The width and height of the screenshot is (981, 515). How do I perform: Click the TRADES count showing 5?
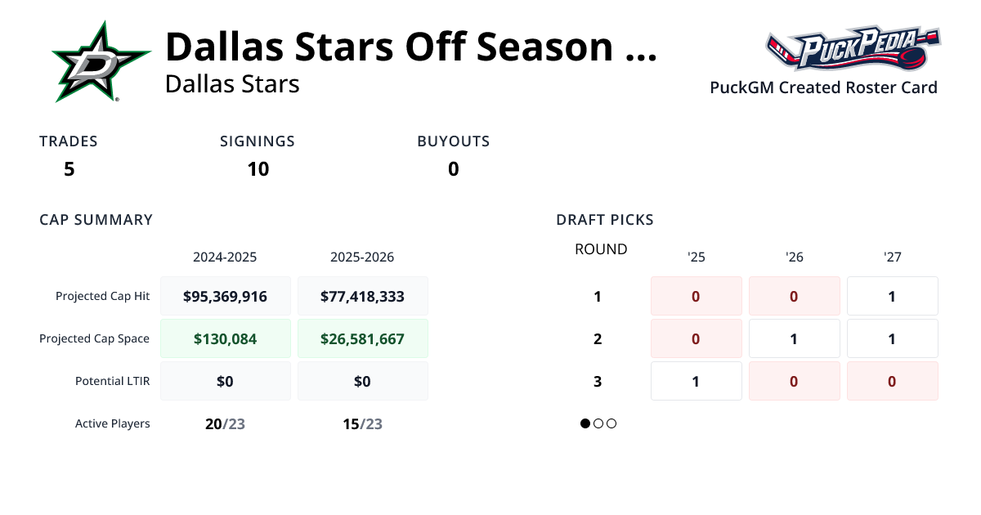click(x=69, y=169)
